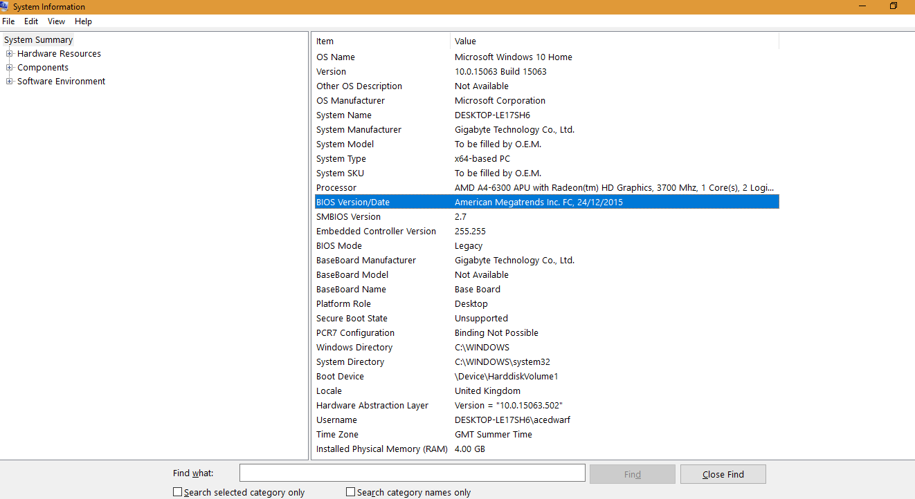915x499 pixels.
Task: Select the Username row
Action: [545, 420]
